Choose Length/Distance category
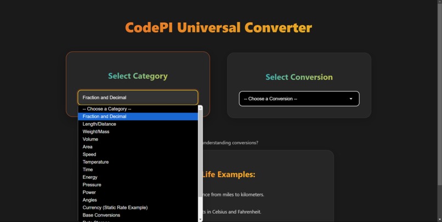The image size is (442, 222). point(138,124)
